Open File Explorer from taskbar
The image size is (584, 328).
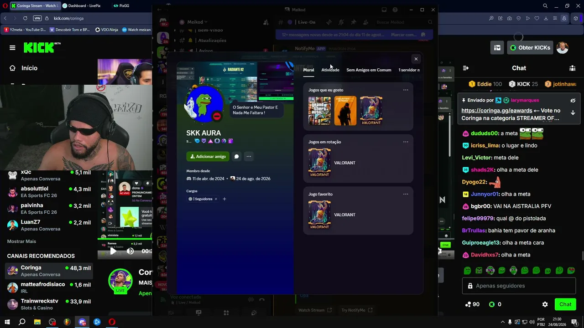pyautogui.click(x=37, y=322)
